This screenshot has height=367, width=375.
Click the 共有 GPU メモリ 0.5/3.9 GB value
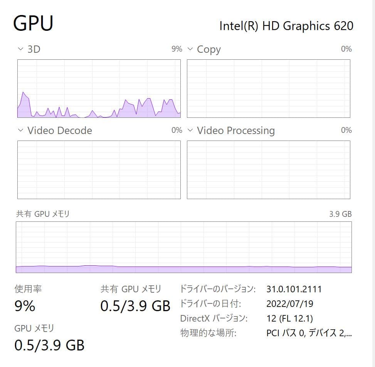135,306
